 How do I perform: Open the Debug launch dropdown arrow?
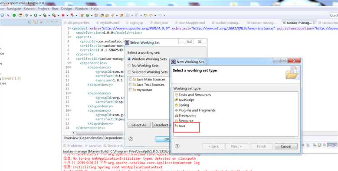(x=31, y=16)
